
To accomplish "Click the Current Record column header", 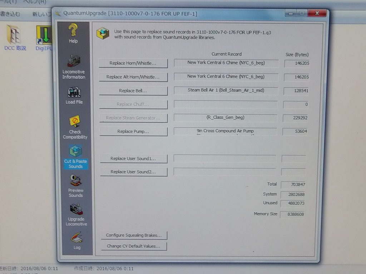I will click(226, 54).
